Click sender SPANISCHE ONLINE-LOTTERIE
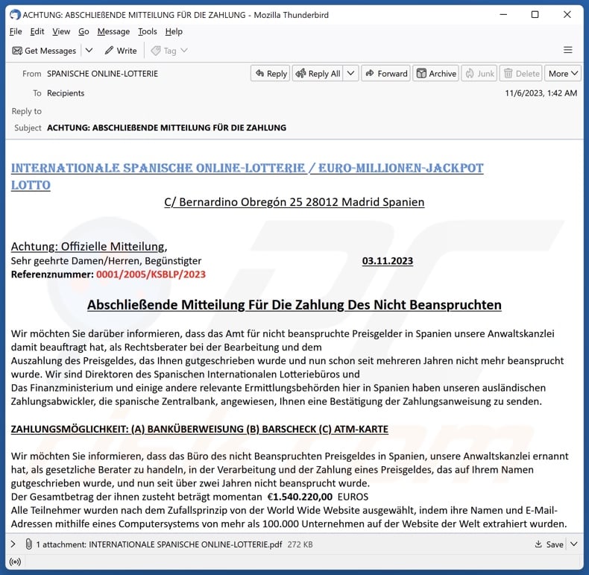 pos(102,74)
